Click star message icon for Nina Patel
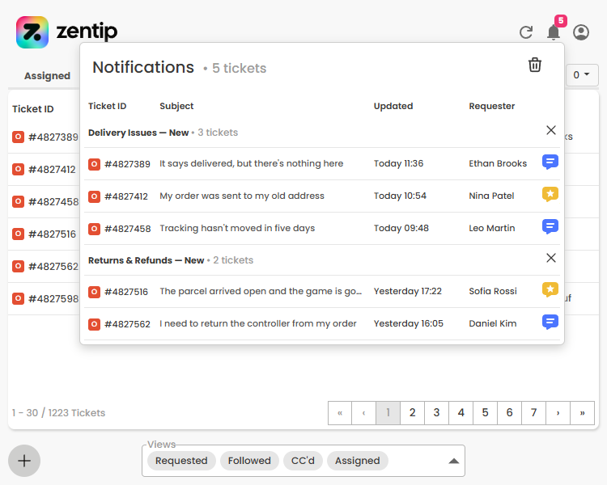Image resolution: width=607 pixels, height=485 pixels. click(x=550, y=194)
